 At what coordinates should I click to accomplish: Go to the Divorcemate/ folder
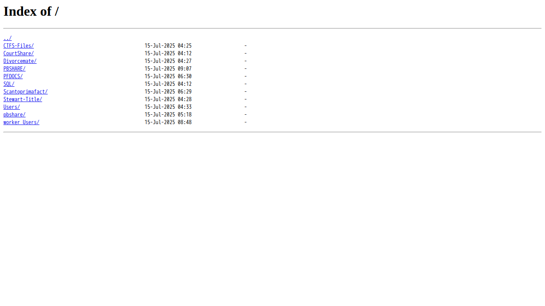tap(20, 61)
